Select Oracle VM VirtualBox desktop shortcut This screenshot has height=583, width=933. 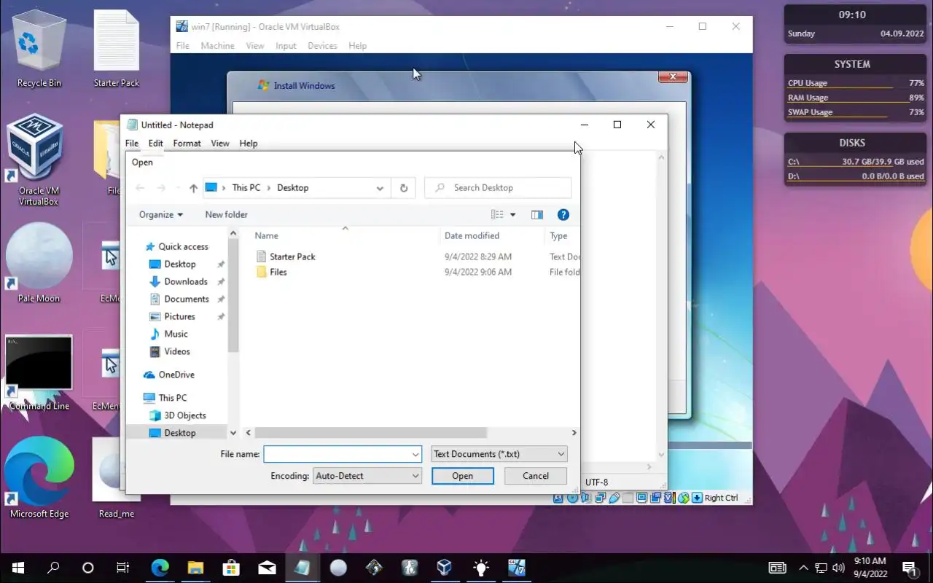coord(39,159)
